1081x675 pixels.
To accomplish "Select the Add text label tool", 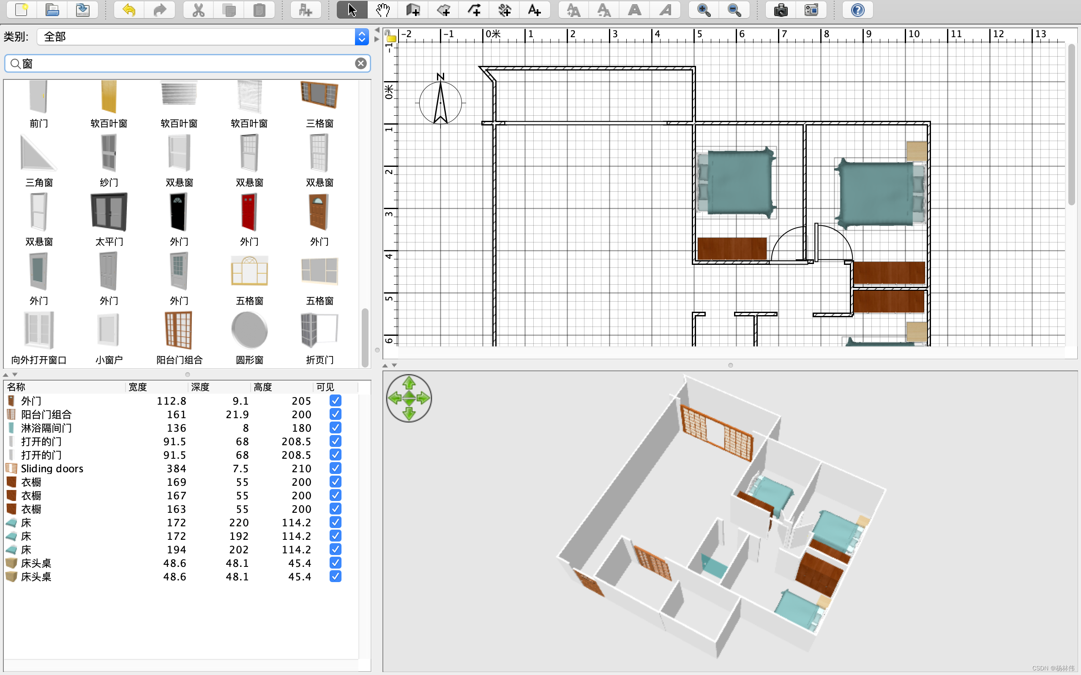I will click(x=535, y=10).
